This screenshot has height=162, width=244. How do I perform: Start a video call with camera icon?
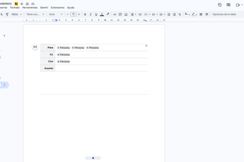click(237, 5)
